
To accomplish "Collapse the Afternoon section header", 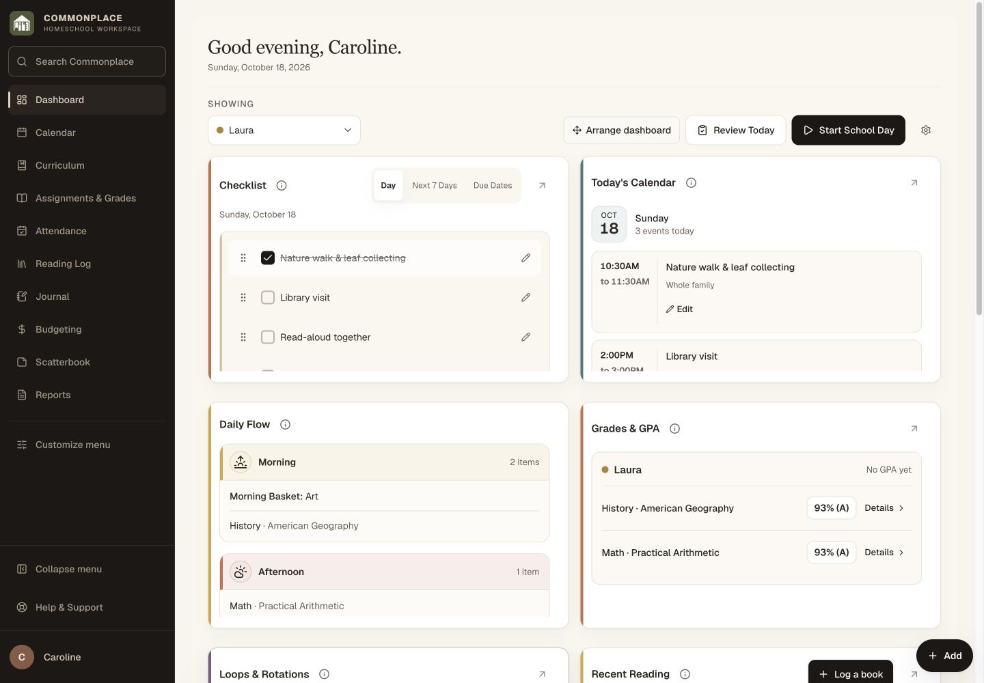I will coord(385,572).
